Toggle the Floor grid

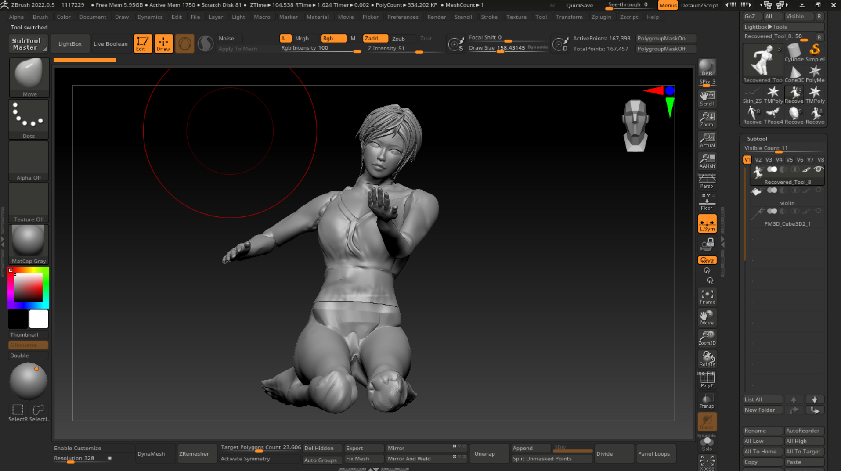[707, 202]
